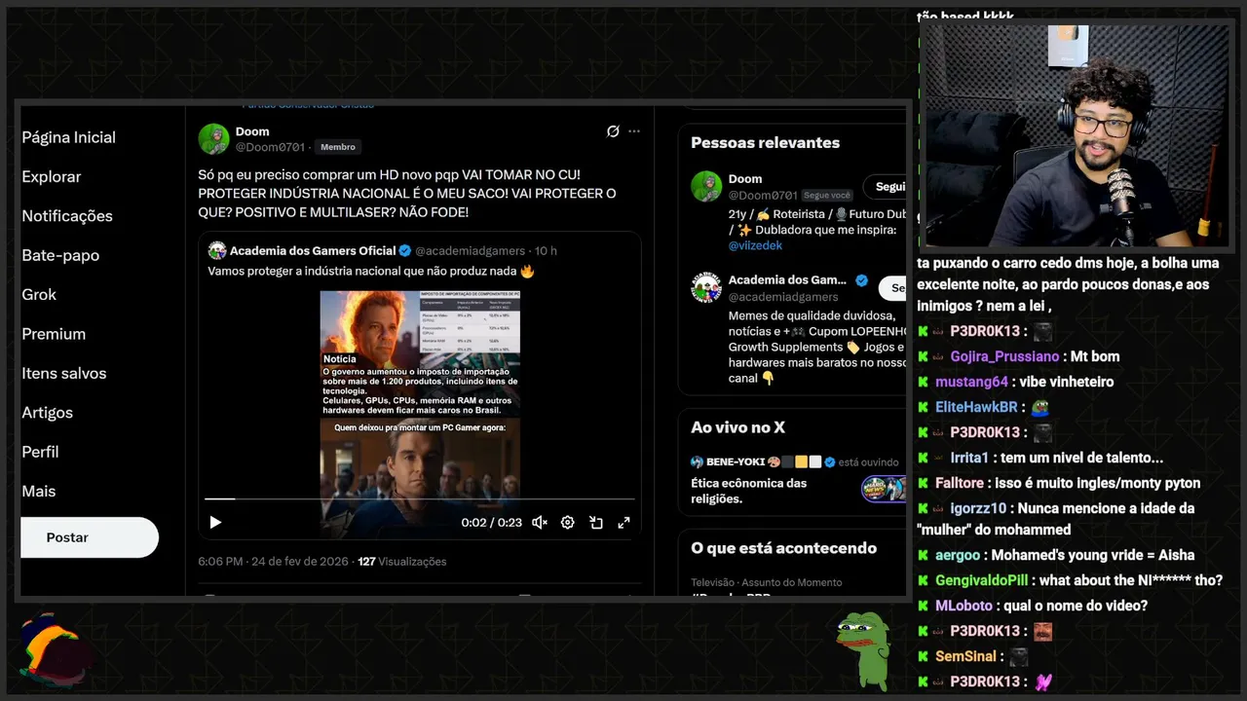Click the 'Ao vivo no X' heading

point(737,427)
